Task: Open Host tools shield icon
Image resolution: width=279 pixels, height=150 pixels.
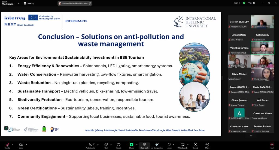Action: pyautogui.click(x=144, y=145)
